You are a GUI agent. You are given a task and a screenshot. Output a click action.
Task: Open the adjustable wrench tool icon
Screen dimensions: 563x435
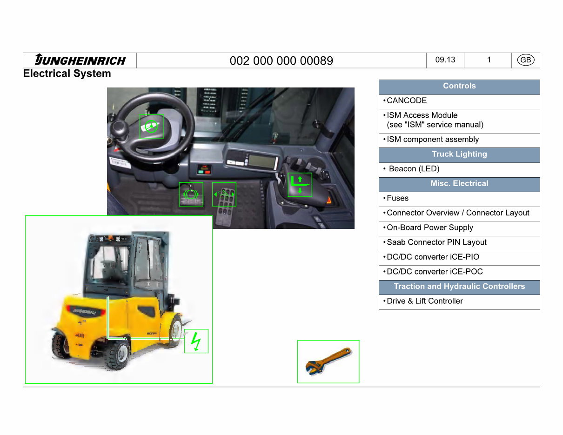(x=328, y=361)
